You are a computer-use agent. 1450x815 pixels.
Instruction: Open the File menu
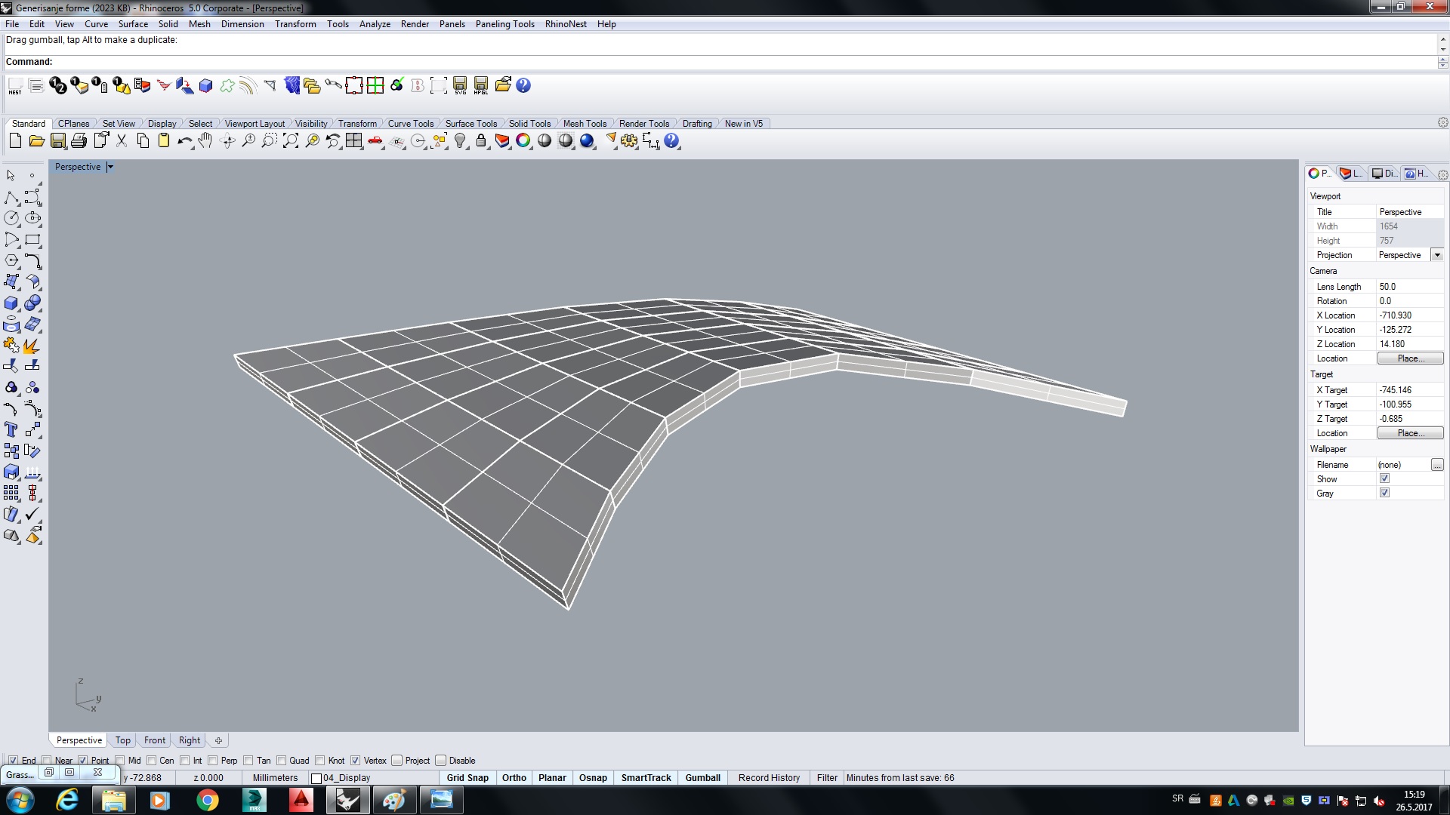click(x=12, y=24)
